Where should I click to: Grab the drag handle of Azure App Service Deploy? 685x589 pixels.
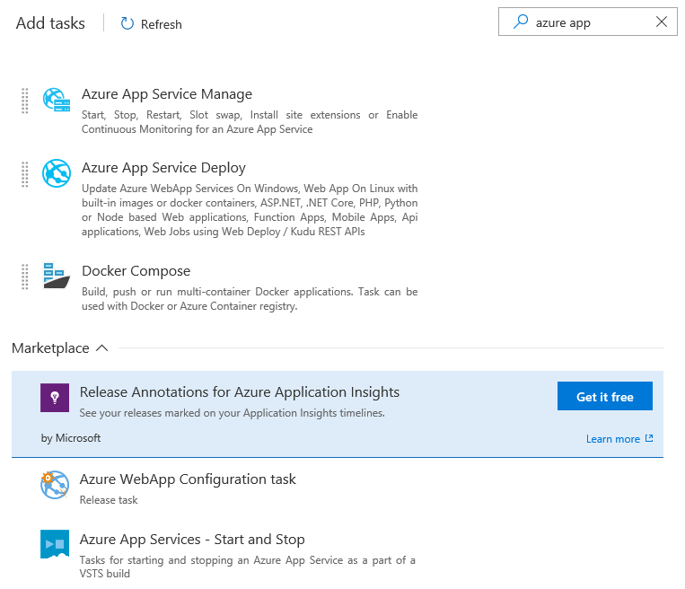[x=25, y=174]
